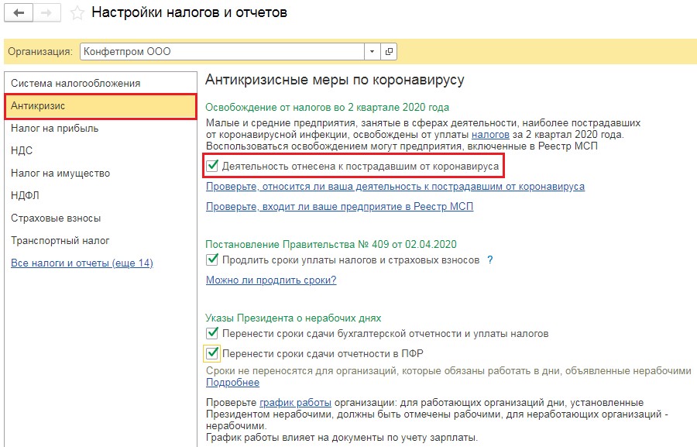Screen dimensions: 697x447
Task: Open the 'НДС' section
Action: tap(101, 150)
